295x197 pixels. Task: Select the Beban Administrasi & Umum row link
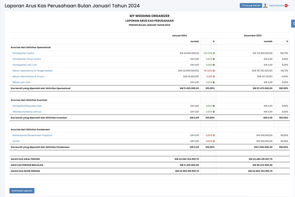[x=28, y=76]
